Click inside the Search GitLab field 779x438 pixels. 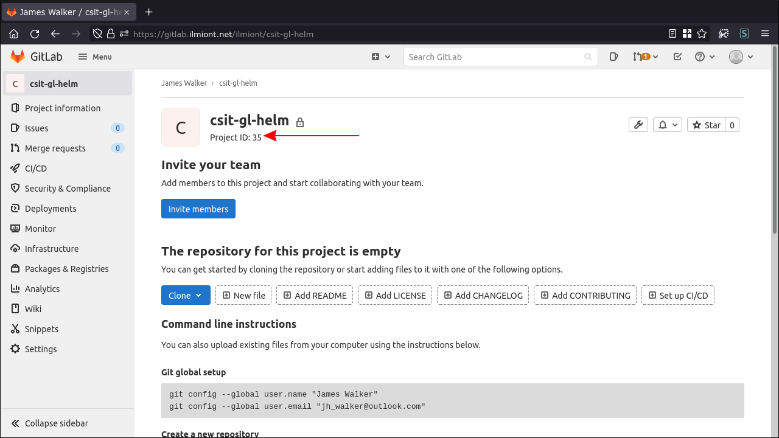[500, 56]
